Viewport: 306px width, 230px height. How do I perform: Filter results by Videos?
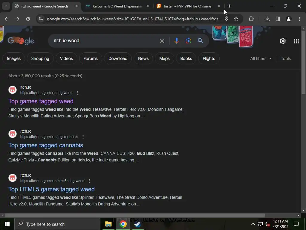pyautogui.click(x=66, y=58)
